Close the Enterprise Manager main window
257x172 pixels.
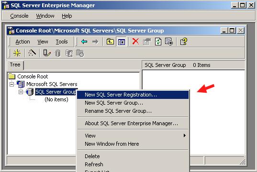coord(251,5)
